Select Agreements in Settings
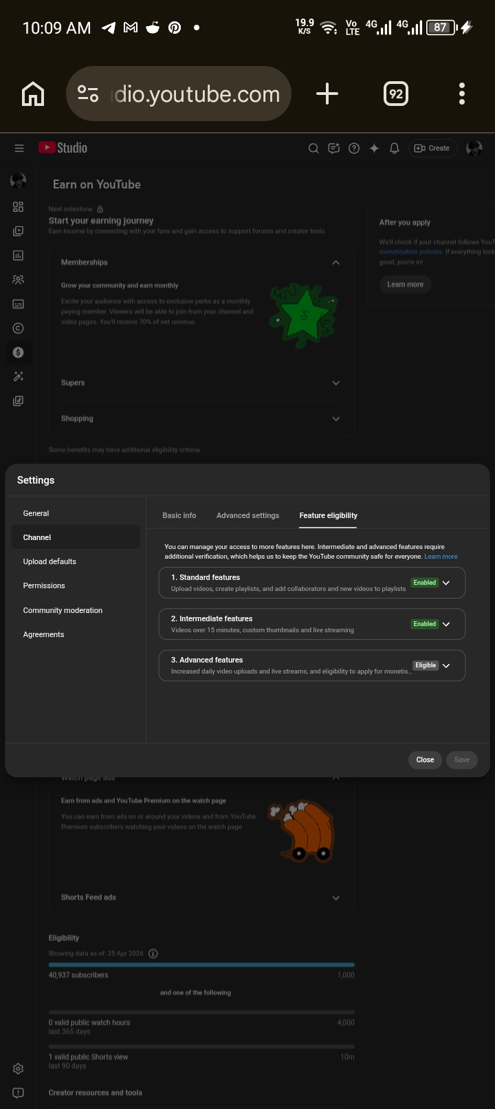495x1109 pixels. [x=76, y=634]
